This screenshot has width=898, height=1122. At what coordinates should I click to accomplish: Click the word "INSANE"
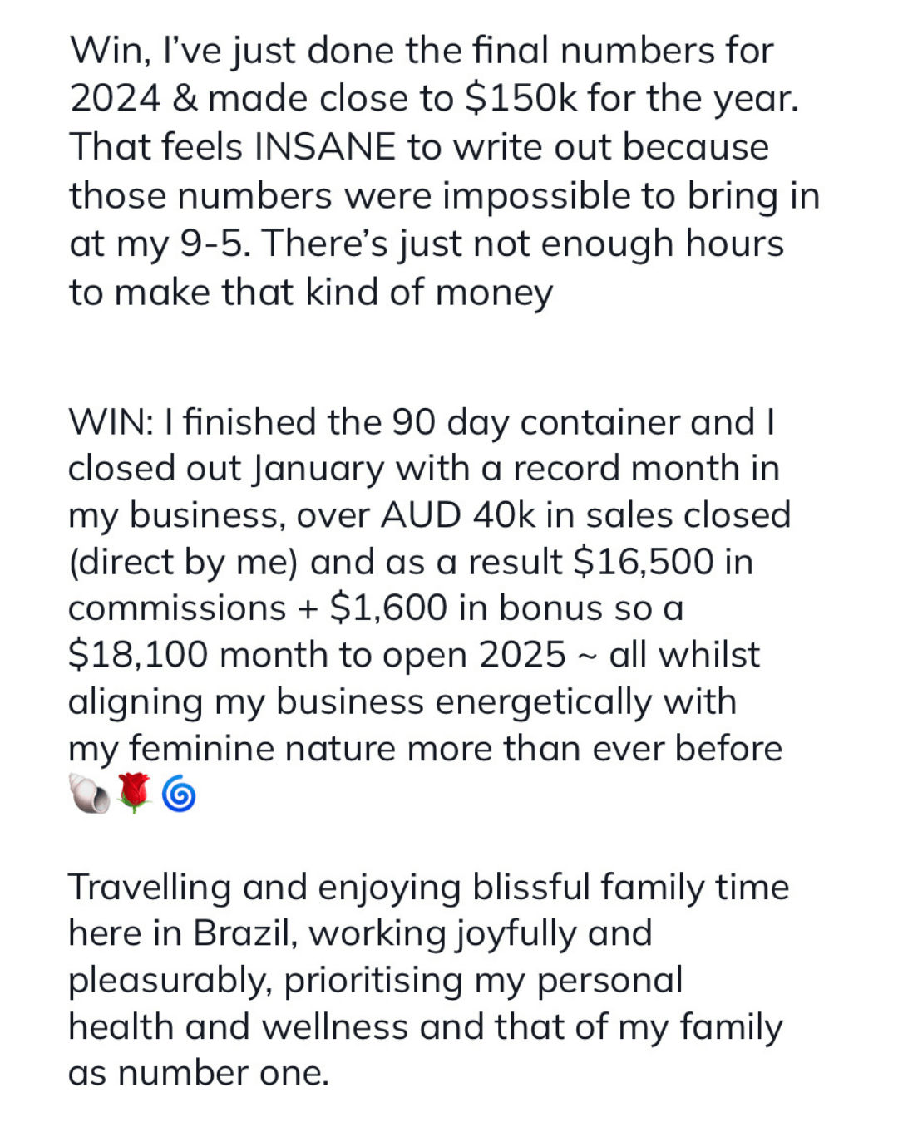tap(325, 147)
